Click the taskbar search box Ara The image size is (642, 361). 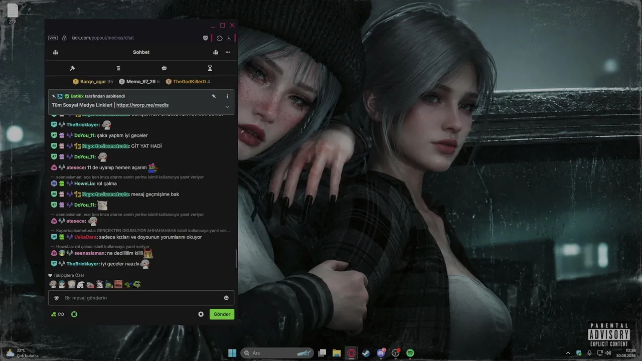click(277, 353)
